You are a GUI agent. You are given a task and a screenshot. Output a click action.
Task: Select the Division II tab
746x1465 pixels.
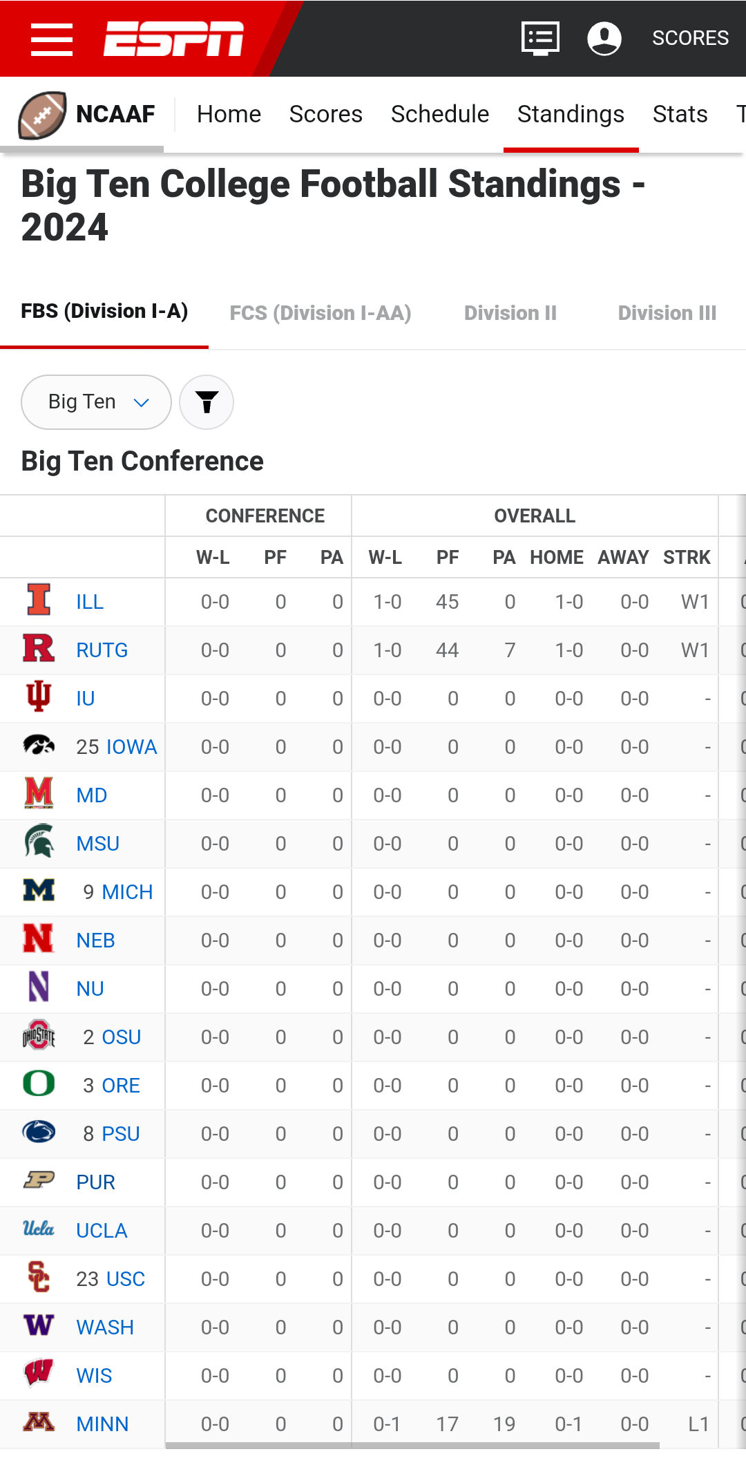click(x=510, y=313)
